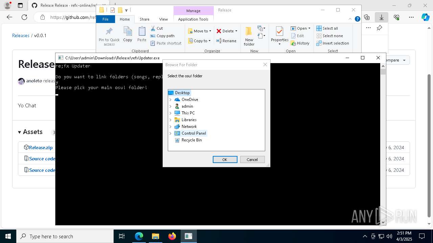This screenshot has width=433, height=243.
Task: Click Edge browser back arrow
Action: (9, 17)
